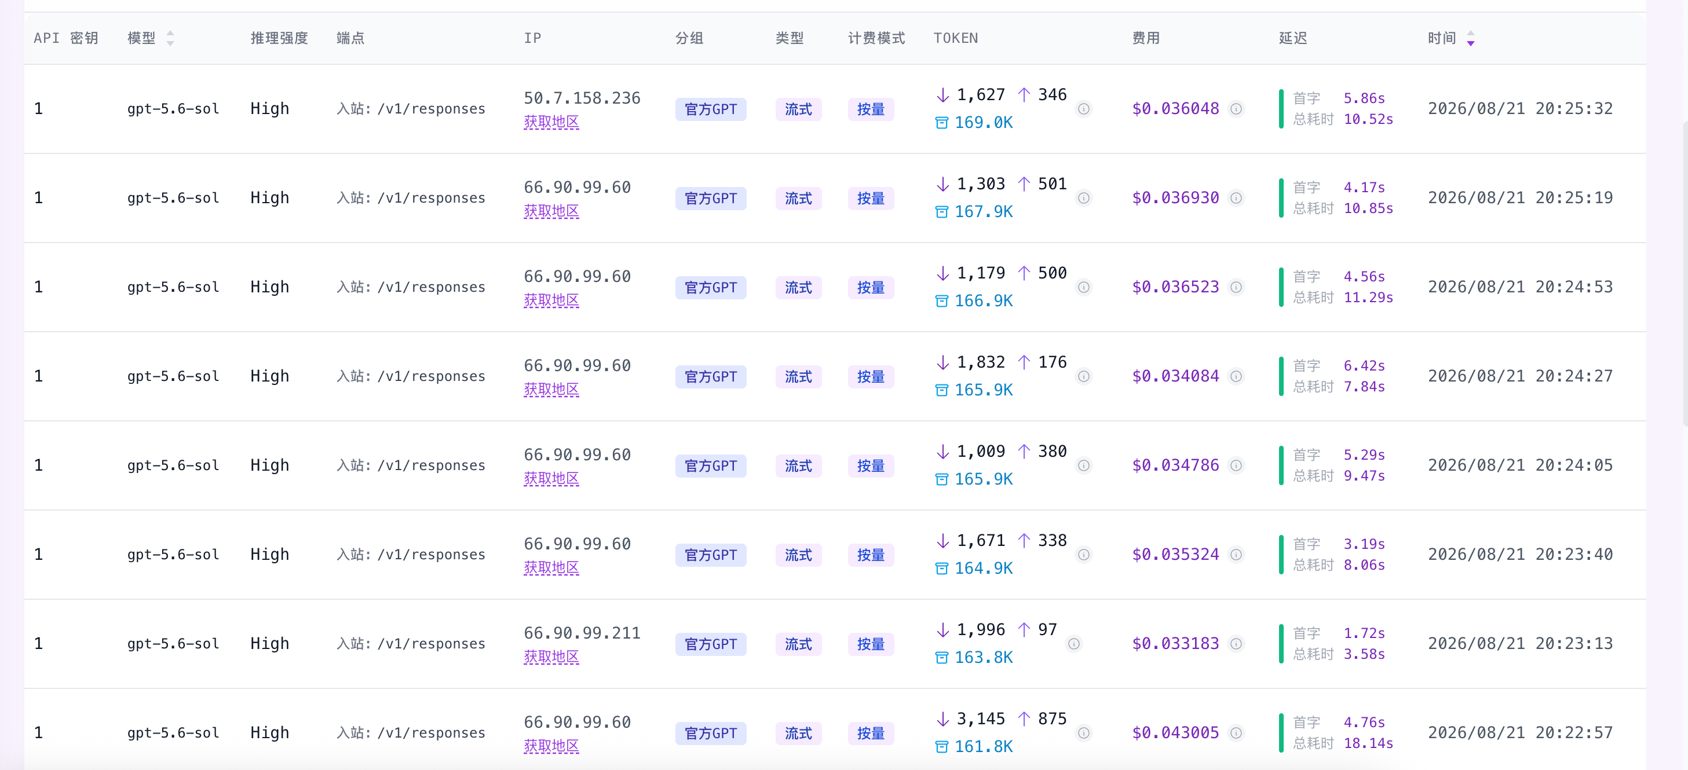Show cost details icon next to $0.036048
1688x770 pixels.
[1236, 109]
